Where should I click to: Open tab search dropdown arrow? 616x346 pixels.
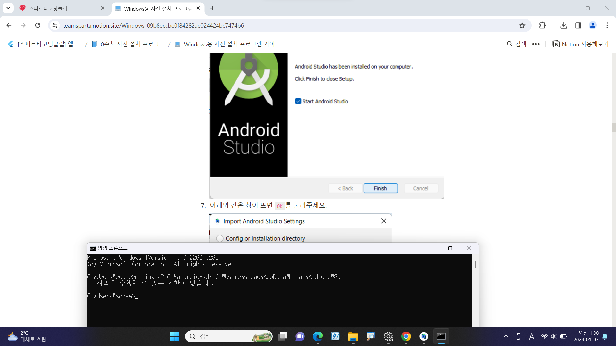coord(8,8)
